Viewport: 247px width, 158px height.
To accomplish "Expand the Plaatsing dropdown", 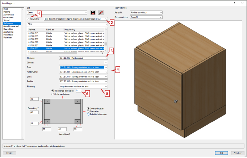I will point(84,87).
